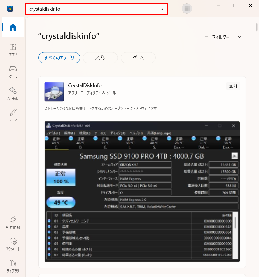Screen dimensions: 259x277
Task: Open the CrystalDiskInfo title link
Action: 85,85
